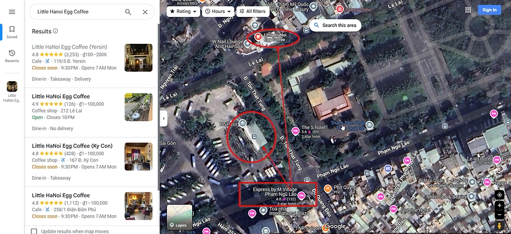
Task: Open the hamburger main menu
Action: pos(12,12)
